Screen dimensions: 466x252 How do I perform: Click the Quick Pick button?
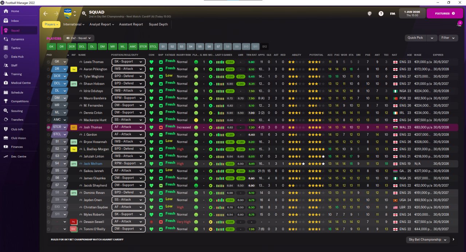[415, 38]
